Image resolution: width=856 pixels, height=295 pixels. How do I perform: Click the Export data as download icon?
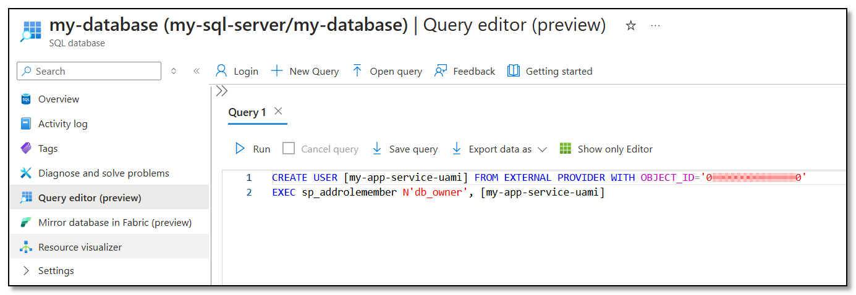457,149
